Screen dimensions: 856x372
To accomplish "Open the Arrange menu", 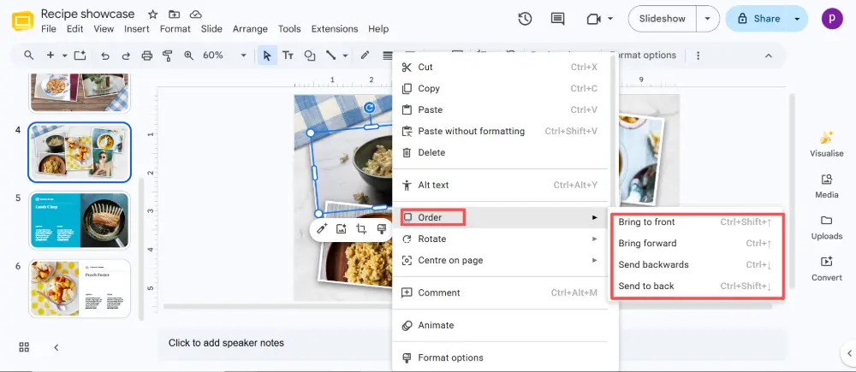I will click(x=250, y=29).
